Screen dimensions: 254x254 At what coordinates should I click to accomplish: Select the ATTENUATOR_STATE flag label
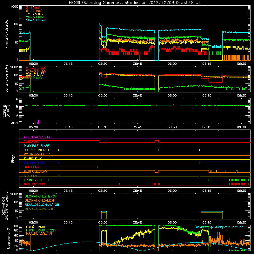click(38, 137)
